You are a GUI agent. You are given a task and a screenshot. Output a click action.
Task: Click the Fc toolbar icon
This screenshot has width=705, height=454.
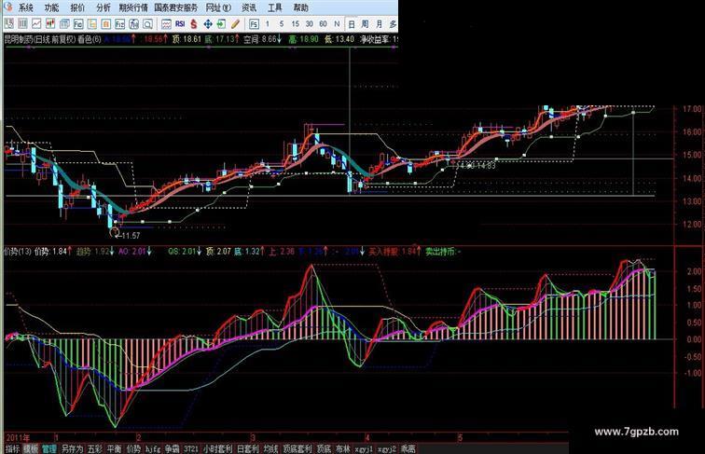pos(78,24)
